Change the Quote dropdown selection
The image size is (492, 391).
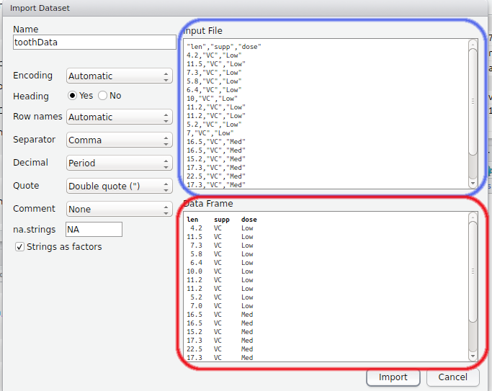(119, 186)
